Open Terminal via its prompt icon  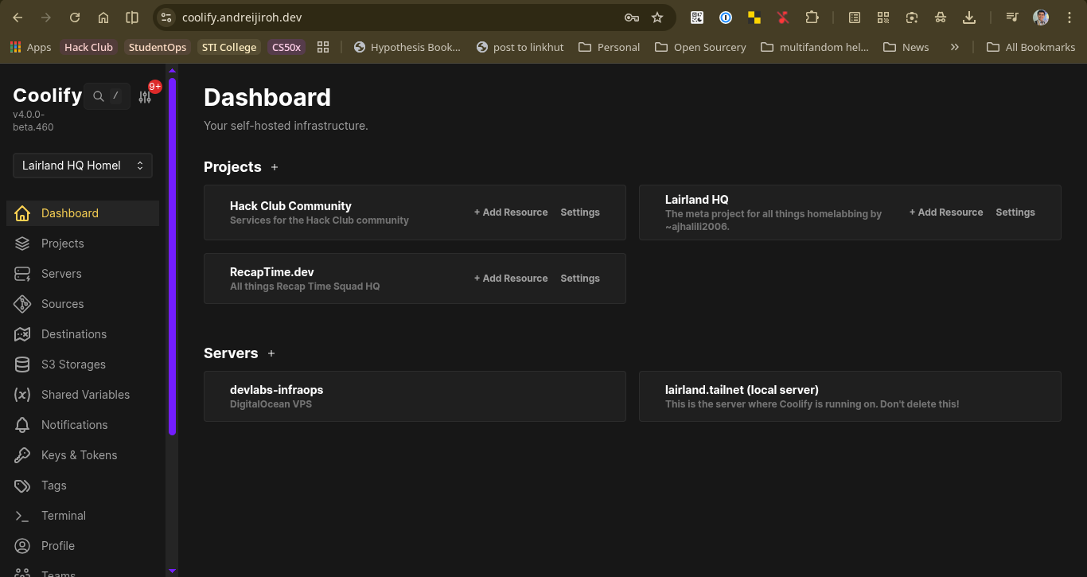coord(22,516)
